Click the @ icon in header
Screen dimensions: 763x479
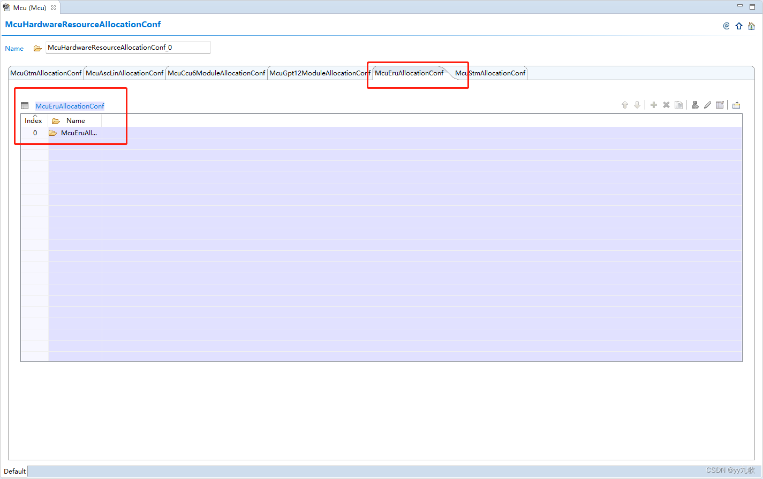pos(726,26)
